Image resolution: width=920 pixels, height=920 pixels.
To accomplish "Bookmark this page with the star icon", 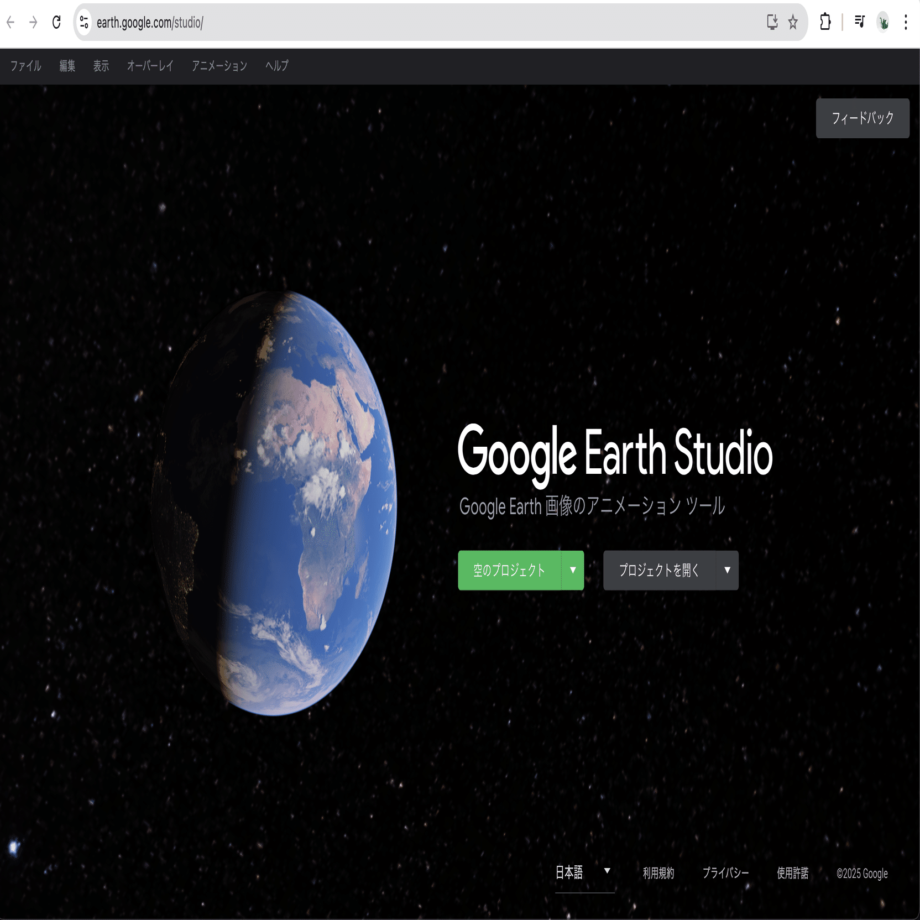I will click(793, 22).
